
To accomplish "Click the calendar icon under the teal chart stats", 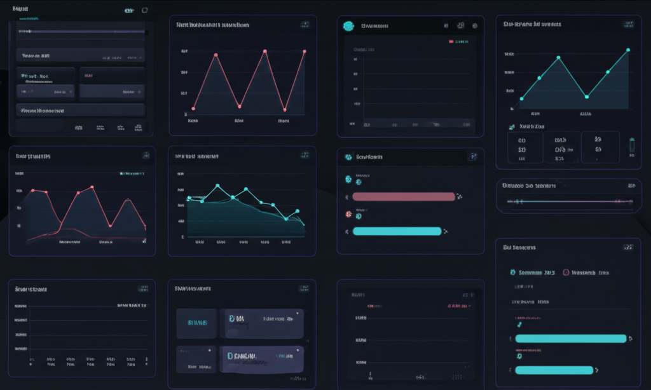I will click(511, 125).
